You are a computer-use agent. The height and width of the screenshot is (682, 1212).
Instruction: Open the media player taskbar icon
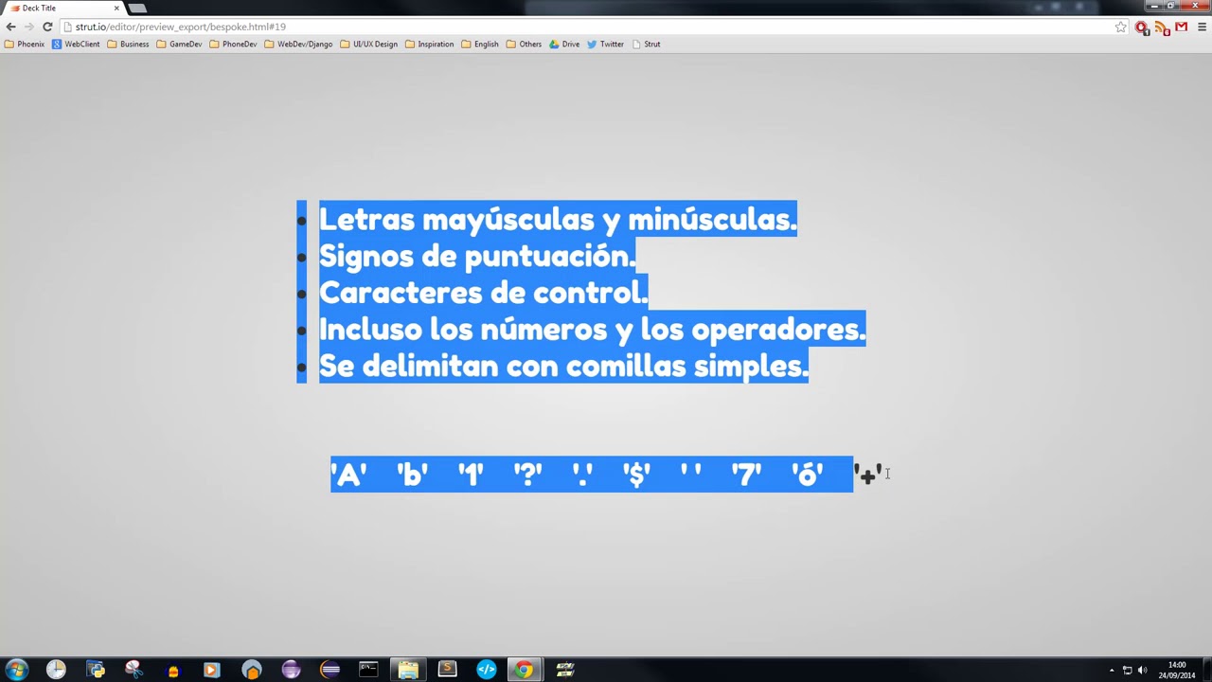pyautogui.click(x=212, y=670)
